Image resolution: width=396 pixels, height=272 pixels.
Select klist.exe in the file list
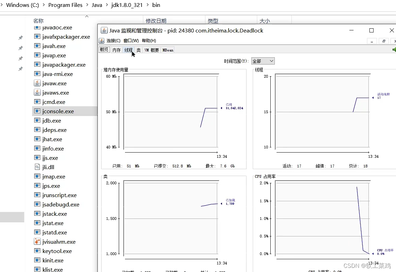tap(52, 269)
